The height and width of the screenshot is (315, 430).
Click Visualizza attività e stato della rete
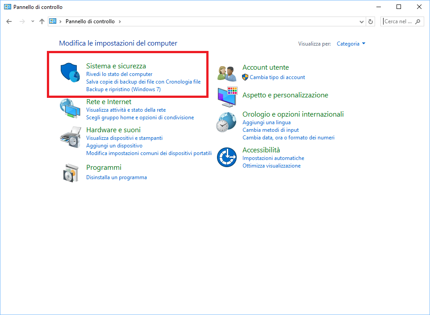click(126, 110)
